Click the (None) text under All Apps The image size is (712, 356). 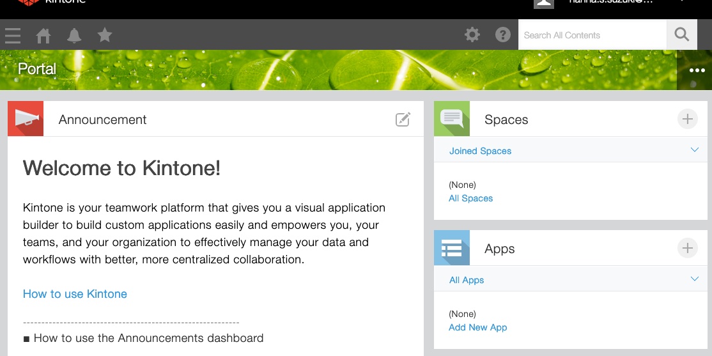point(462,314)
